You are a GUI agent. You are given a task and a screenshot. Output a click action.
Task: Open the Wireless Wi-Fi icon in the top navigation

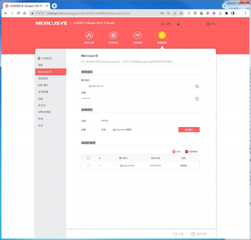(x=138, y=35)
